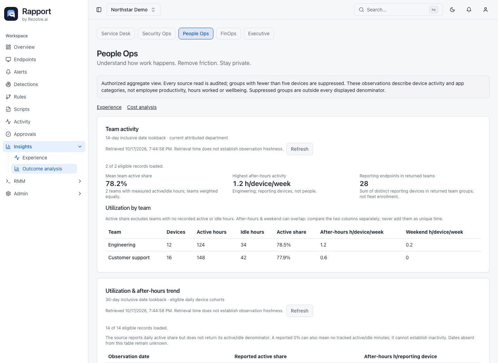498x363 pixels.
Task: Click the 78.2% mean team active share
Action: click(116, 184)
